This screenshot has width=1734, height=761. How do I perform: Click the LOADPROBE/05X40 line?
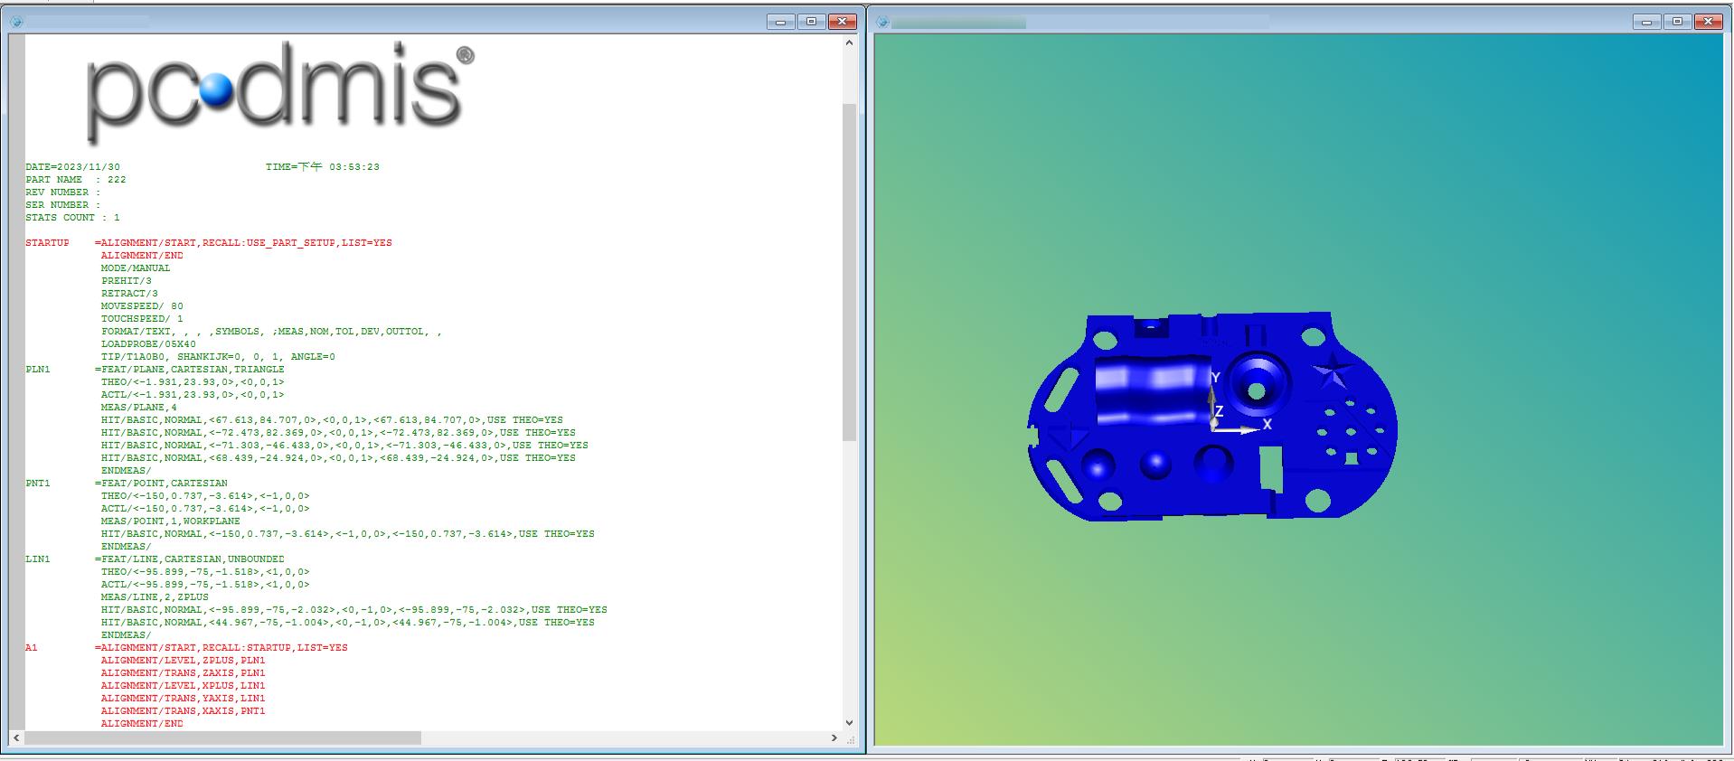pyautogui.click(x=148, y=344)
